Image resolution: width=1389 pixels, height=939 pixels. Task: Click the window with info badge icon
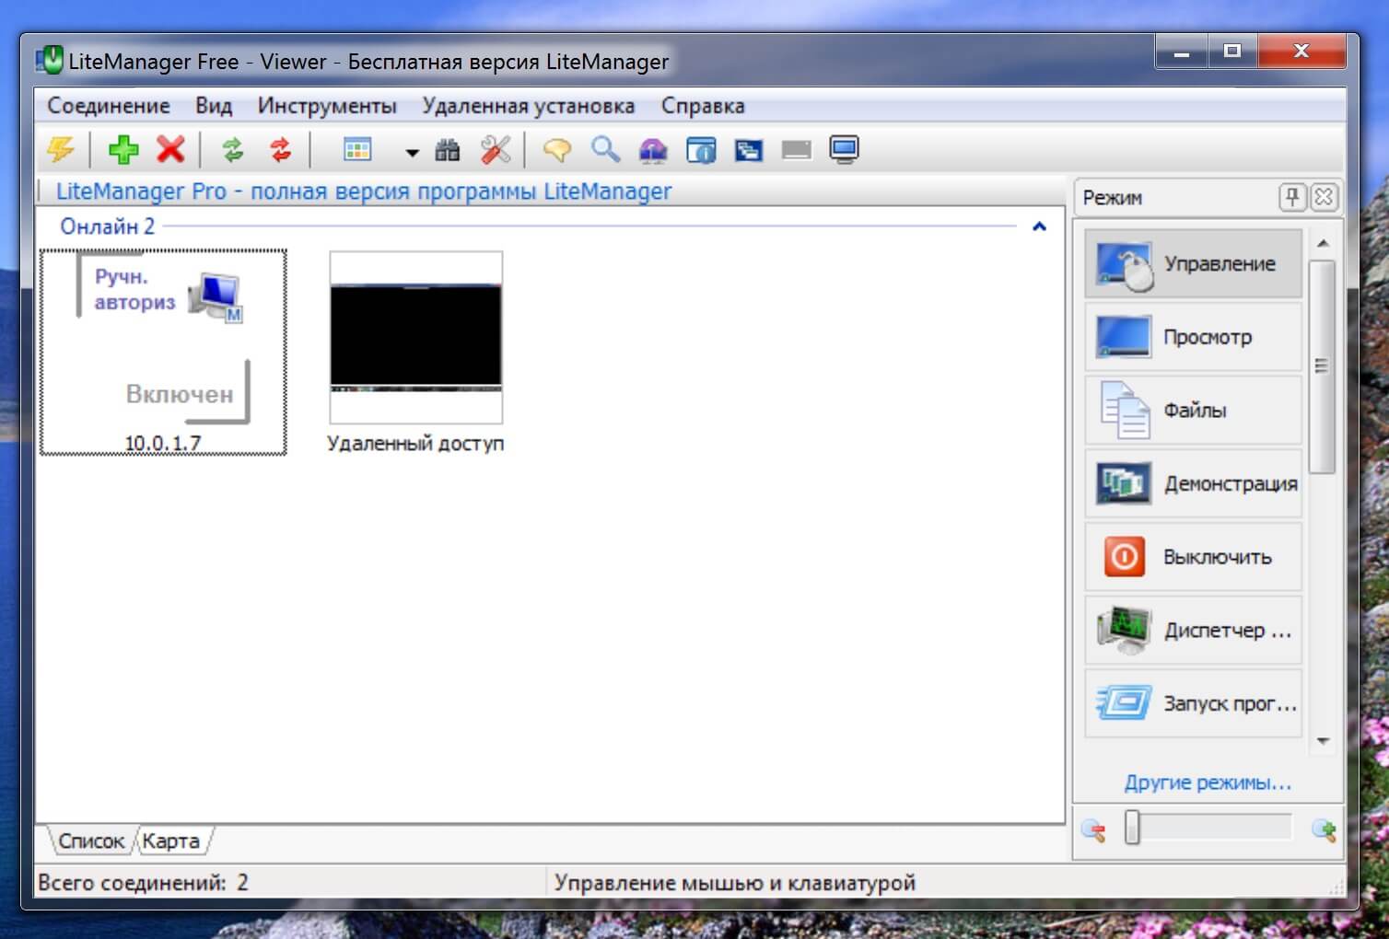pyautogui.click(x=701, y=150)
